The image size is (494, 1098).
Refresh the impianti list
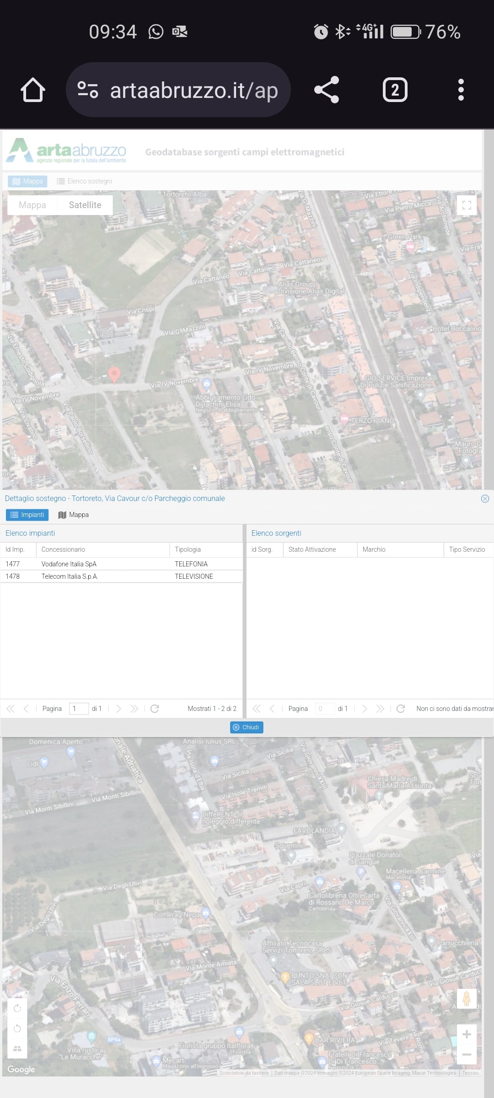pos(155,709)
